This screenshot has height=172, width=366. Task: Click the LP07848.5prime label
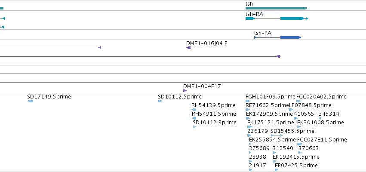coord(310,105)
